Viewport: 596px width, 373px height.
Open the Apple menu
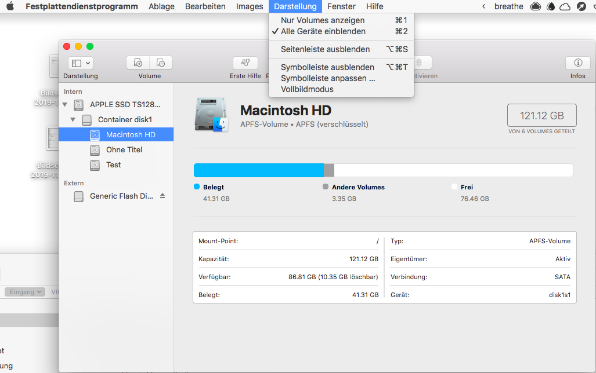pos(10,6)
